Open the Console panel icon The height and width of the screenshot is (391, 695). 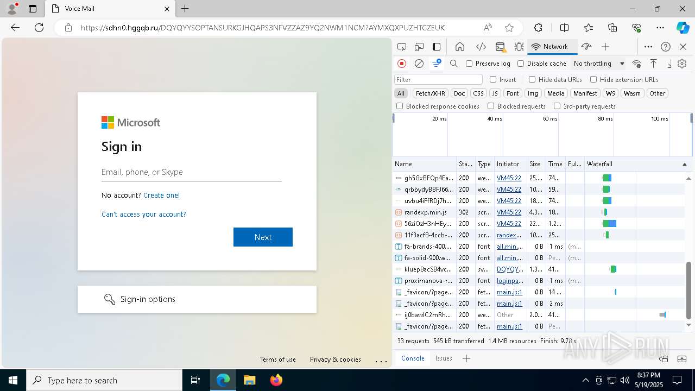click(x=501, y=47)
